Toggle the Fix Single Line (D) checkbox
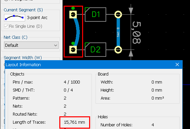 [6, 26]
